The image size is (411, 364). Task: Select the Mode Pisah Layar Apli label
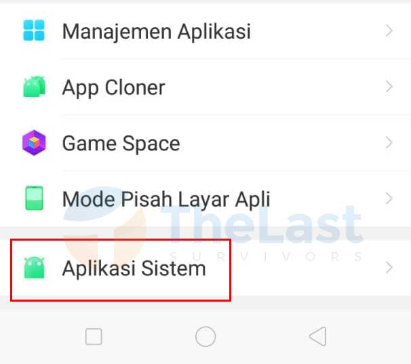tap(166, 200)
